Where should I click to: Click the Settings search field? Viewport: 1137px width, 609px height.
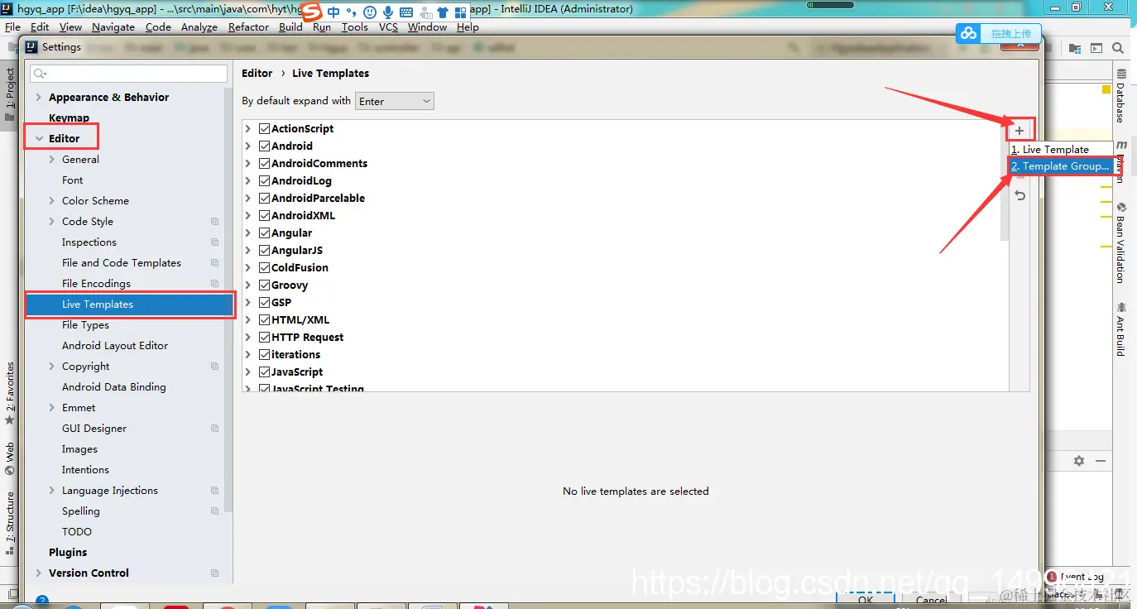click(129, 74)
